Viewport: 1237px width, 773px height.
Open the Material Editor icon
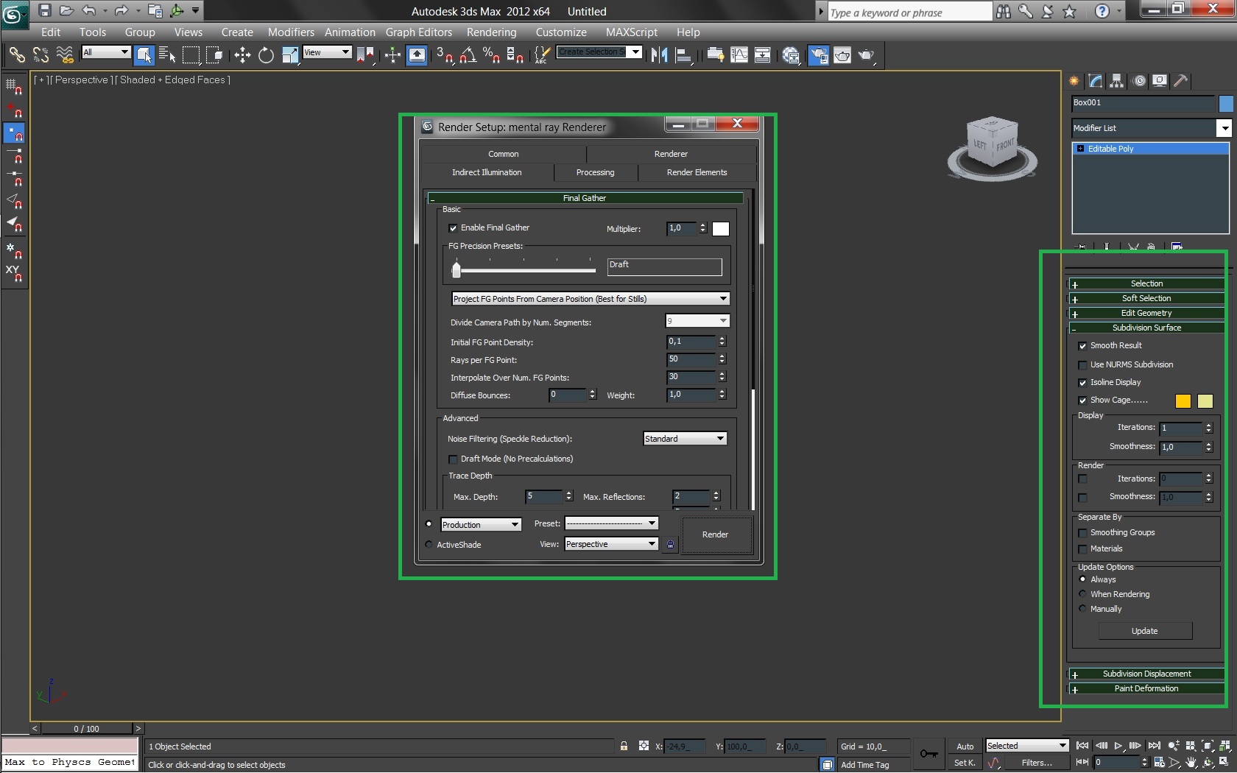click(x=791, y=54)
